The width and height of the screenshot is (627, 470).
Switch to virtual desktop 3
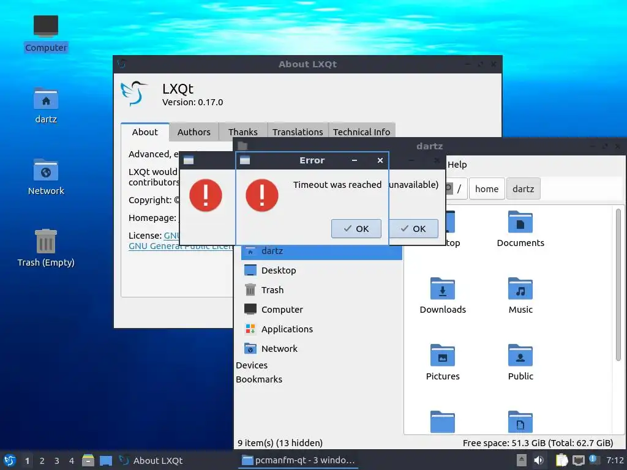pyautogui.click(x=57, y=461)
